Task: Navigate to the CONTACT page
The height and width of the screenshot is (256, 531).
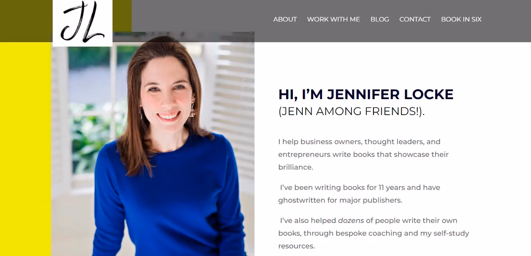Action: click(x=415, y=19)
